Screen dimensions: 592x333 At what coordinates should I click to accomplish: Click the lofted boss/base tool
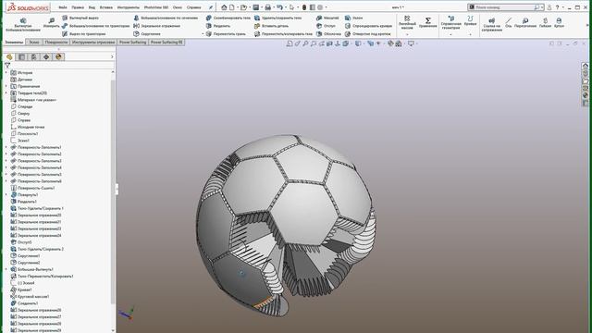166,18
